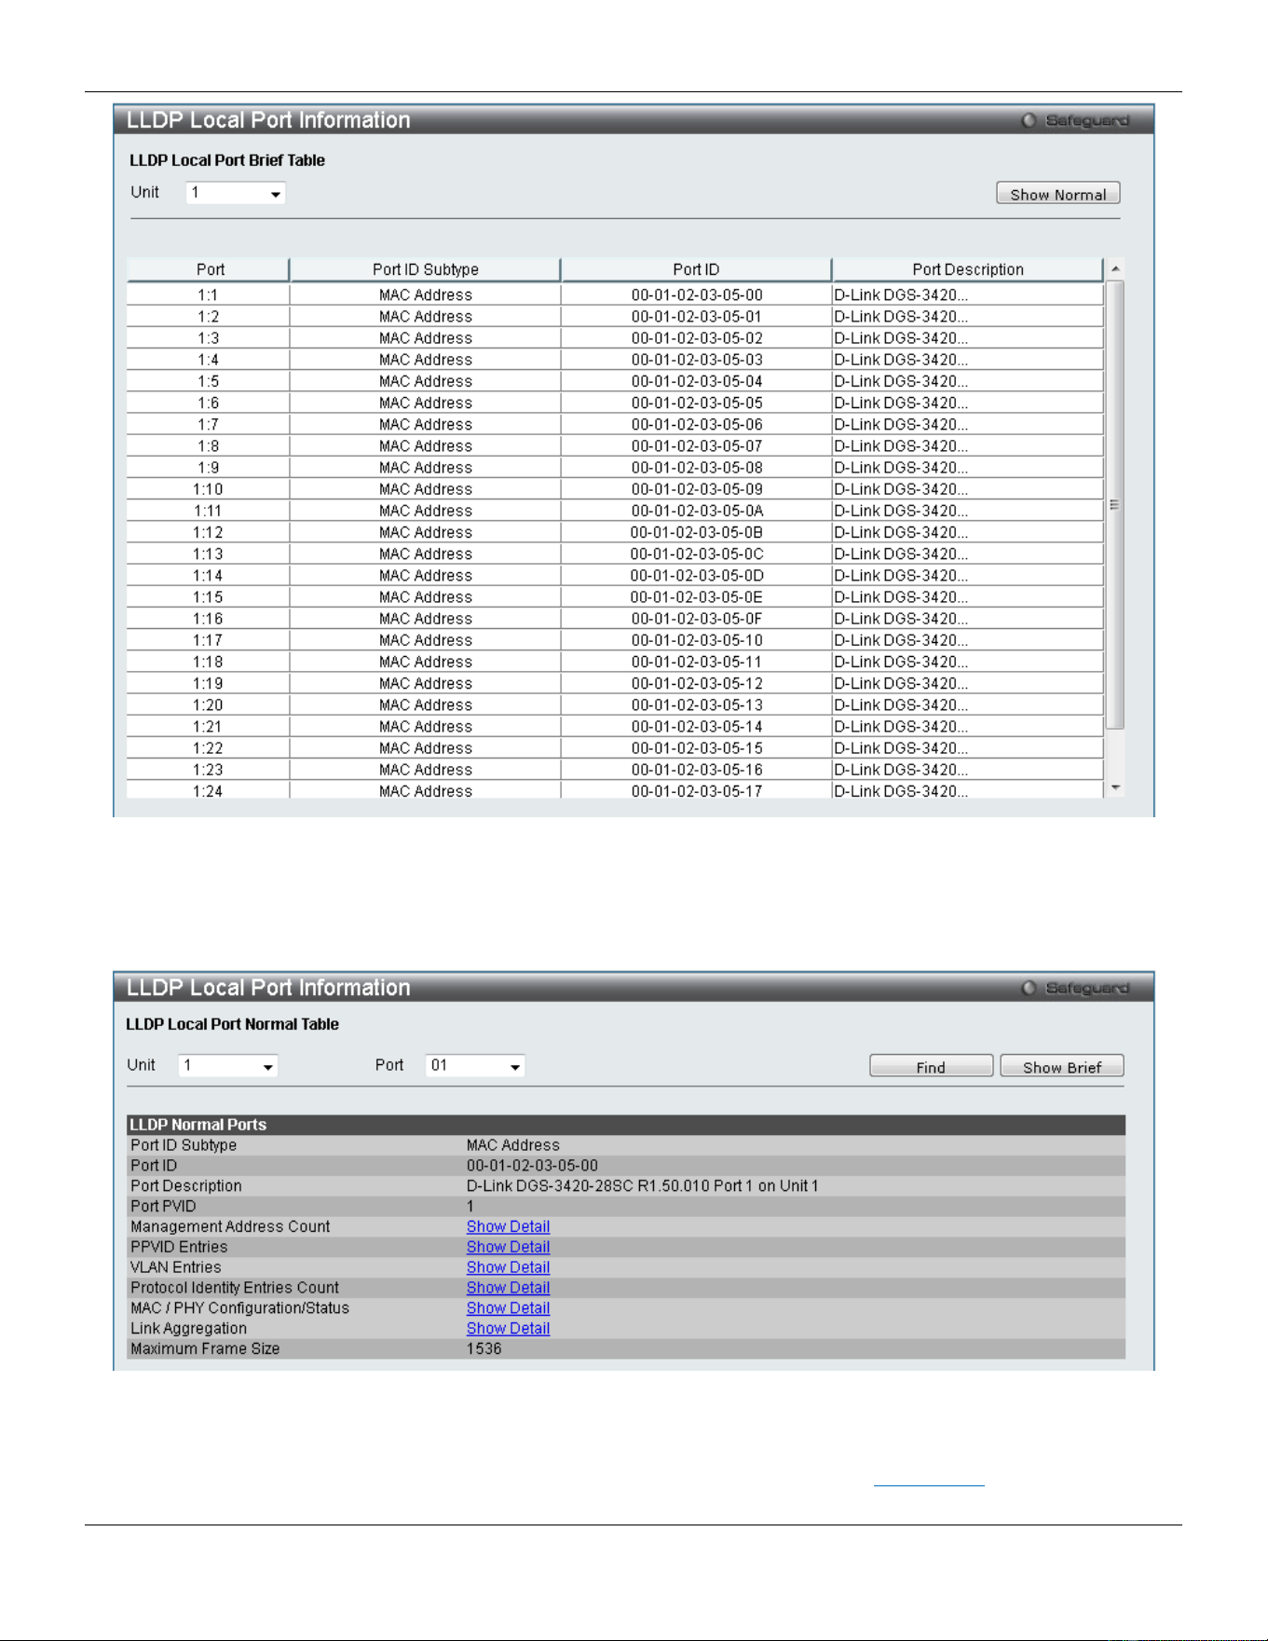Viewport: 1268px width, 1641px height.
Task: Click the Port ID value in LLDP Normal Ports
Action: (532, 1166)
